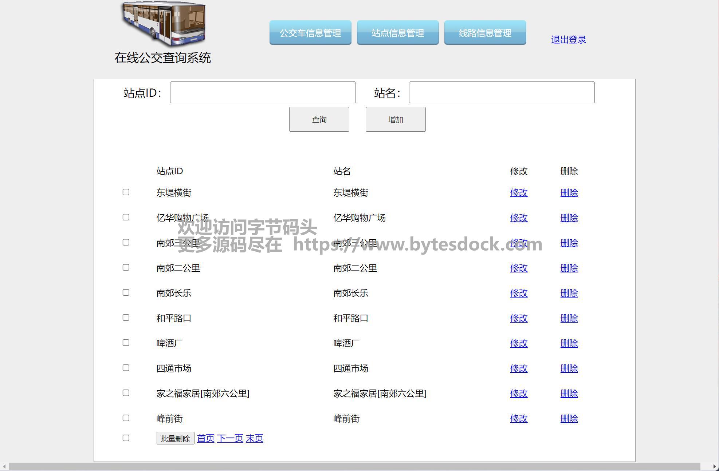Click 修改 link for 亿华购物广场
The image size is (719, 471).
519,218
